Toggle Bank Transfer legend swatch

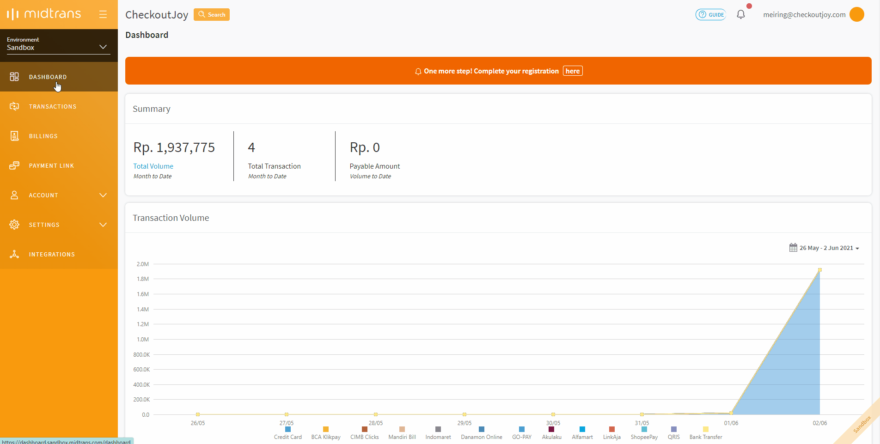(706, 429)
